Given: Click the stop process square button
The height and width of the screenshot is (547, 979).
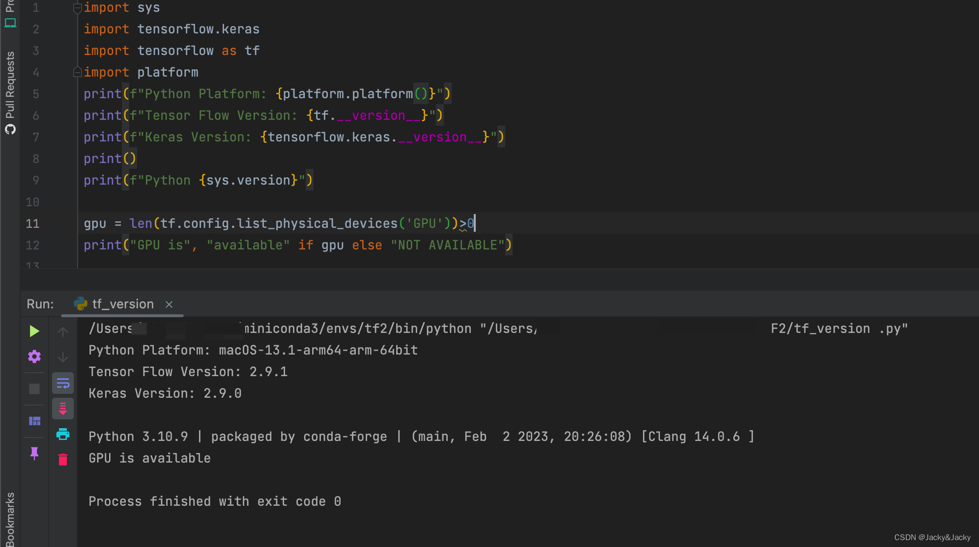Looking at the screenshot, I should click(x=34, y=388).
